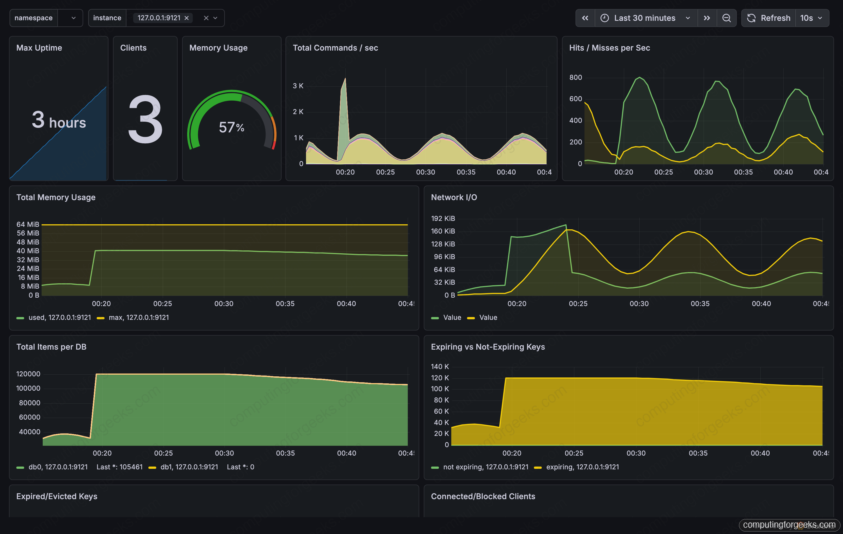Click yellow color swatch for max memory series
The image size is (843, 534).
(101, 318)
